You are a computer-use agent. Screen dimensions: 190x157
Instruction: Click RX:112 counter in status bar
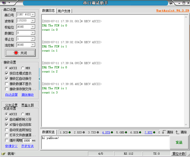(128, 154)
